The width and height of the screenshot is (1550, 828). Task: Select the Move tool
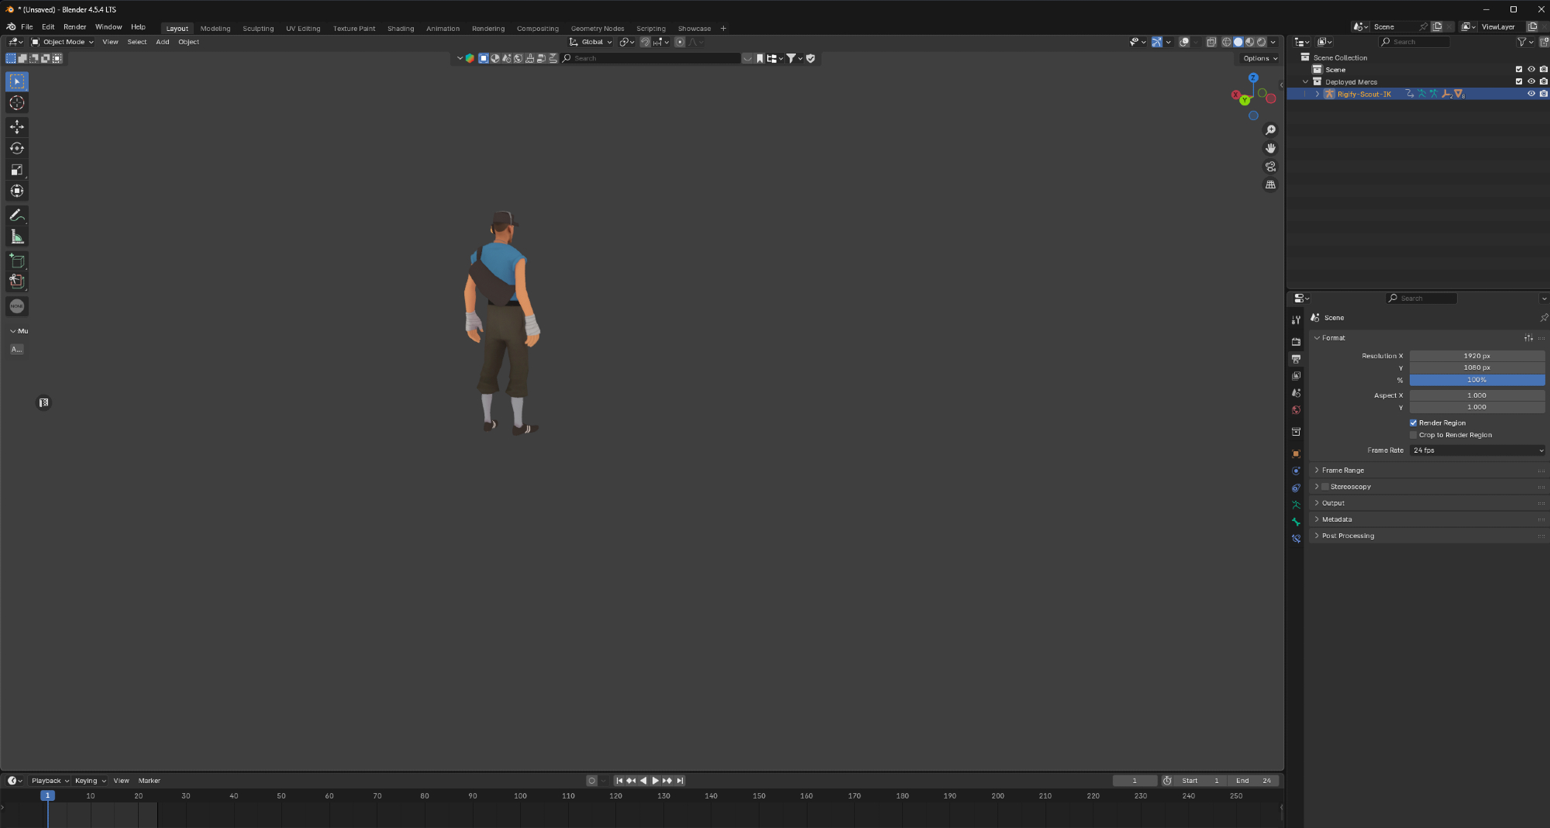coord(17,126)
